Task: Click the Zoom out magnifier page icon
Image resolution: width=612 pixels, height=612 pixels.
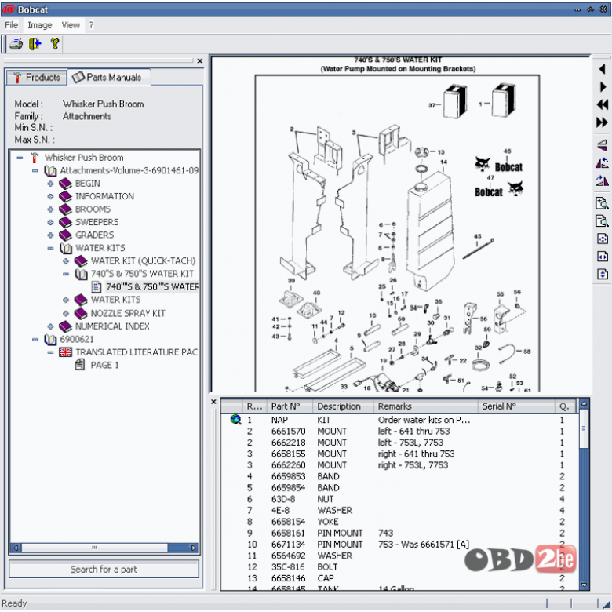Action: [602, 221]
